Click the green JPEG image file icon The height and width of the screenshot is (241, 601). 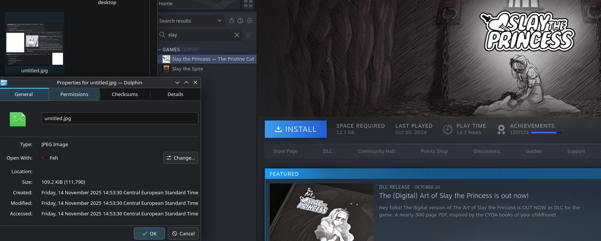18,119
